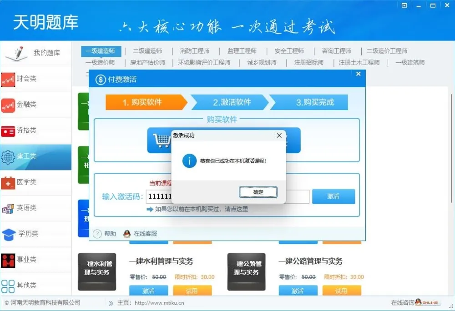Click the shopping cart purchase icon

162,140
